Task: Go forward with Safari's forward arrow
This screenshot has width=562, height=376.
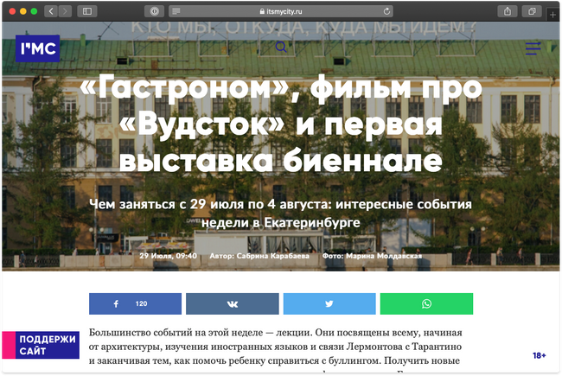Action: [65, 11]
